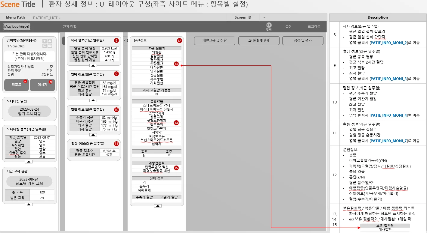Collapse the 문진정보 panel arrow
The height and width of the screenshot is (233, 427).
pyautogui.click(x=158, y=206)
